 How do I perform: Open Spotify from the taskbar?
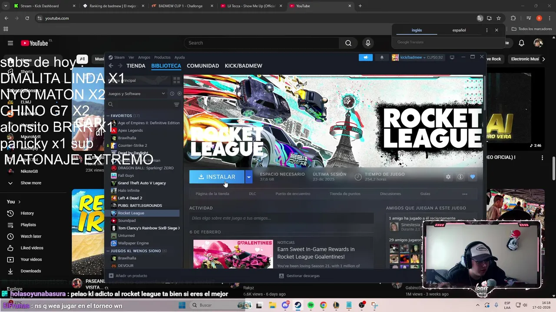(311, 305)
